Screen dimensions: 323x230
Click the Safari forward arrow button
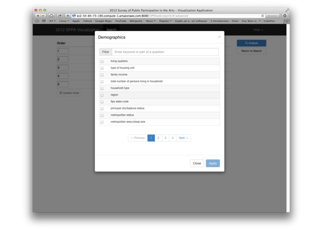[43, 16]
